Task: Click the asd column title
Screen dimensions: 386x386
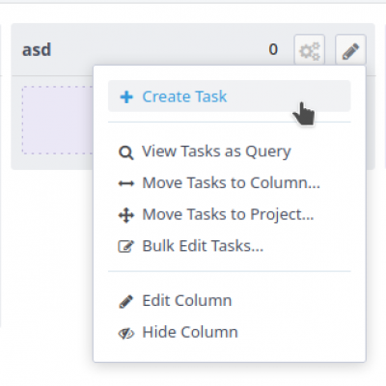Action: [37, 50]
